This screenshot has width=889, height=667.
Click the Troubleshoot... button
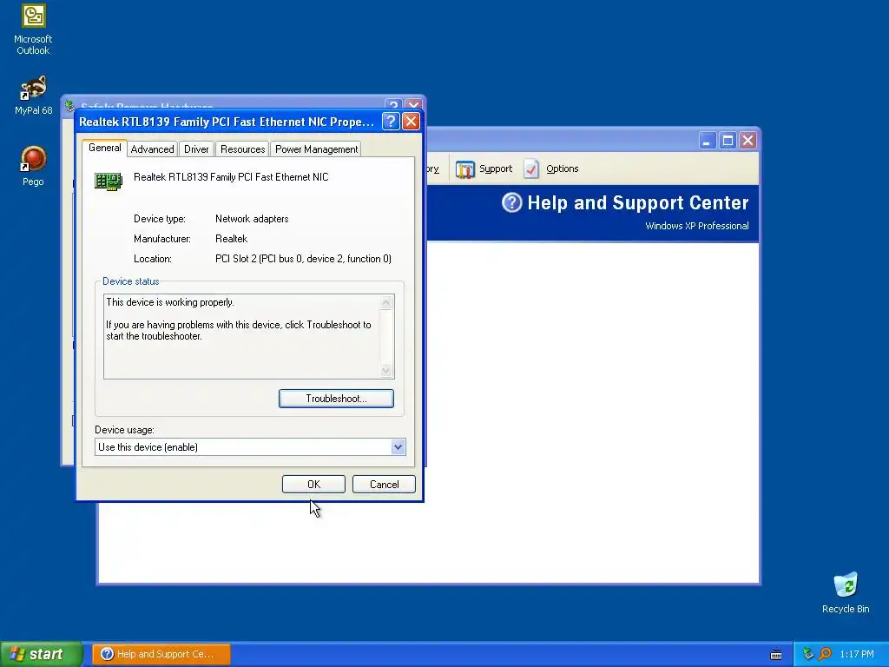(336, 398)
